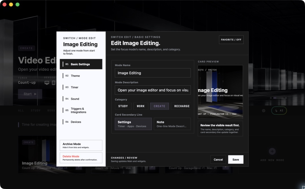
Task: Select Settings as card secondary line
Action: 133,124
